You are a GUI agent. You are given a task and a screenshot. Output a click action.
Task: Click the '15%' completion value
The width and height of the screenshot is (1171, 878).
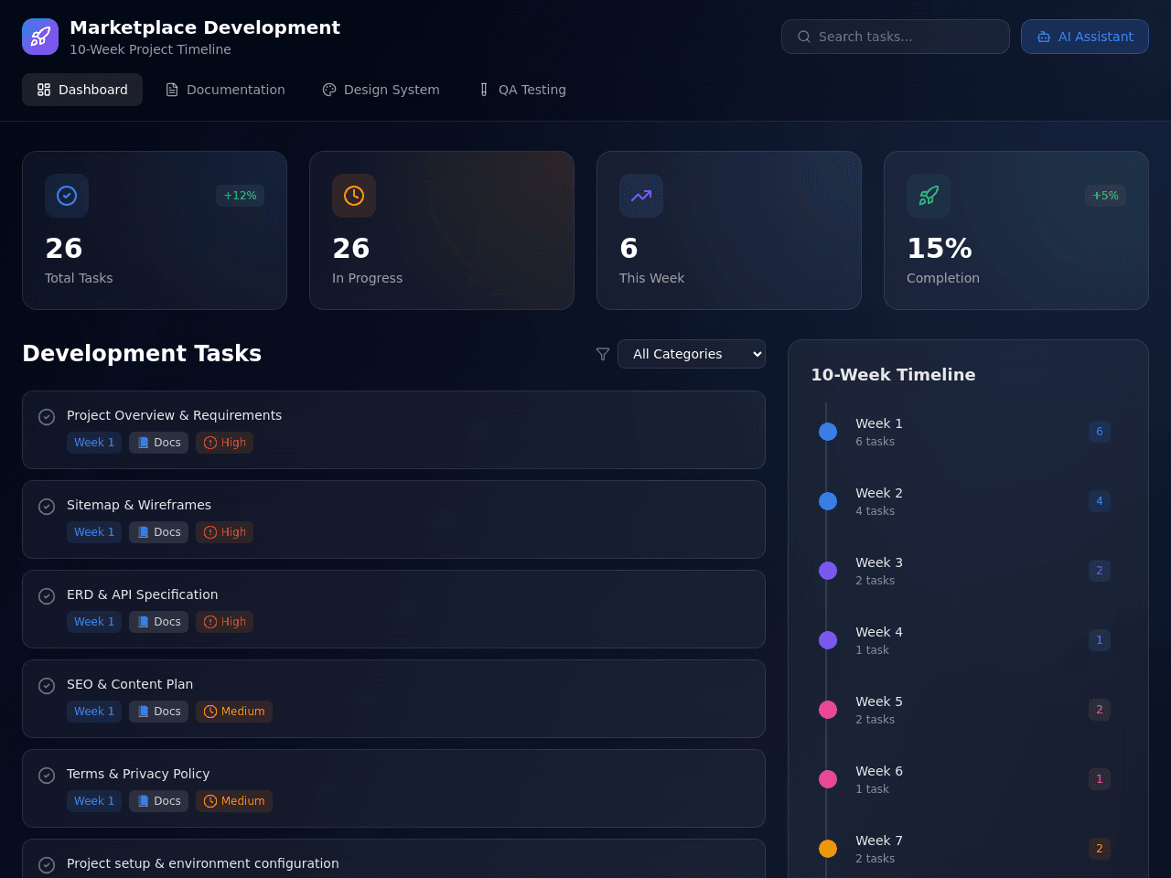(x=940, y=248)
